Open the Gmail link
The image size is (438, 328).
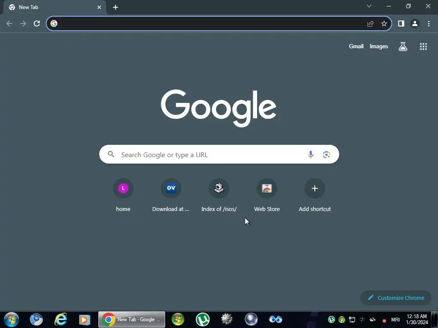[x=356, y=46]
